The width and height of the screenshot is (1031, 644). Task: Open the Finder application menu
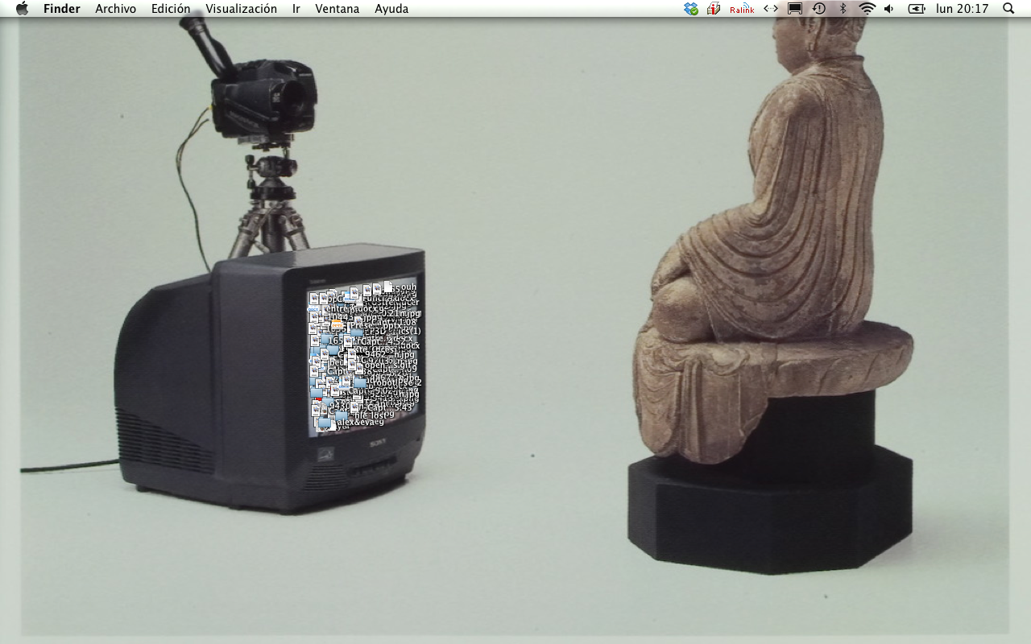(x=62, y=9)
